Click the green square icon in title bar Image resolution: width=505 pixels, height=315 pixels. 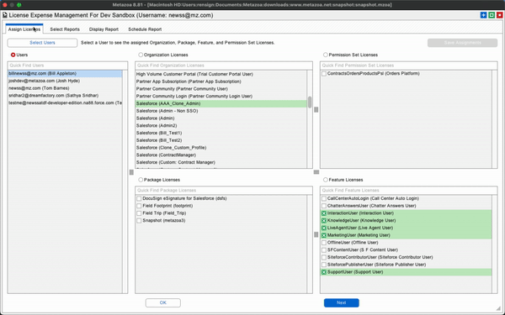coord(492,15)
